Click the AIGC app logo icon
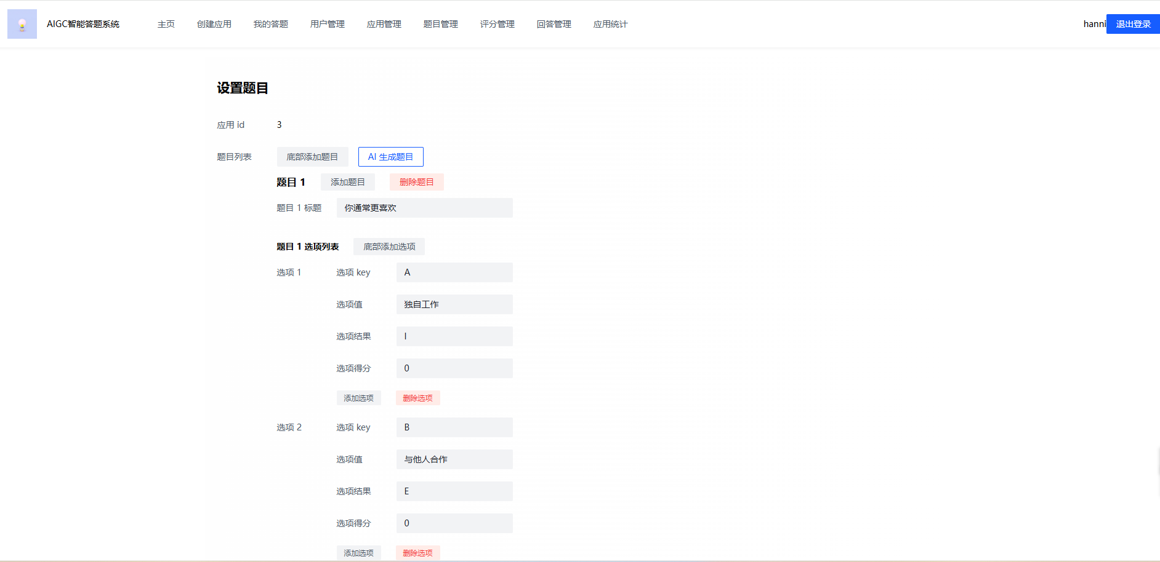Image resolution: width=1160 pixels, height=562 pixels. pyautogui.click(x=22, y=24)
